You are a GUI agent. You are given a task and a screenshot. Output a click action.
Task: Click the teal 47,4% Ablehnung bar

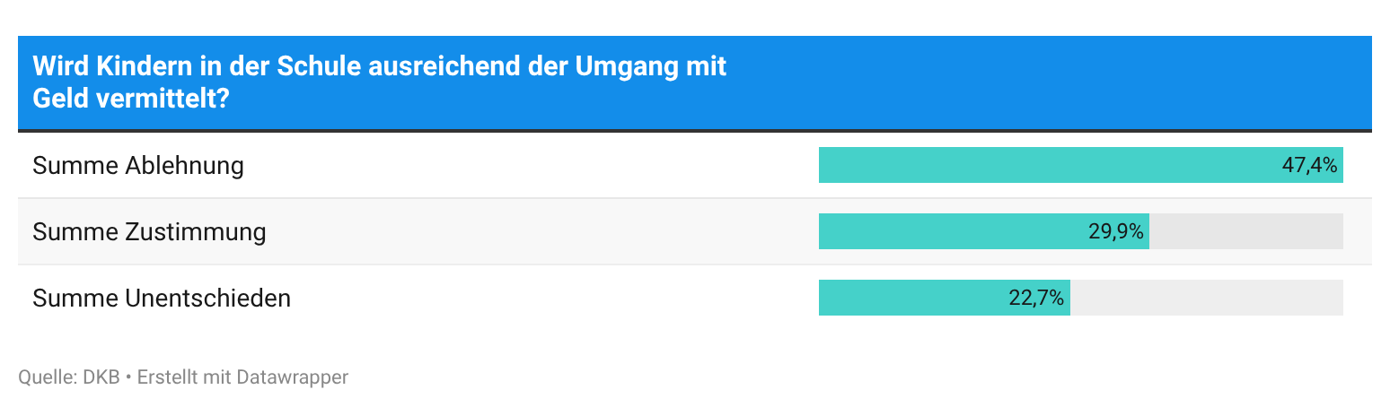pyautogui.click(x=1080, y=165)
